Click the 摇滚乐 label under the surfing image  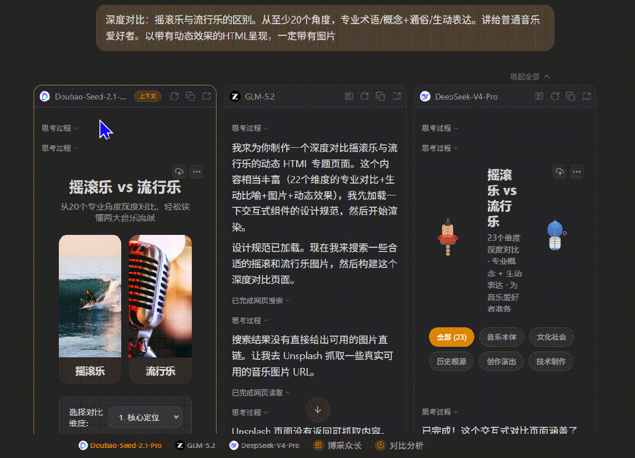coord(90,371)
